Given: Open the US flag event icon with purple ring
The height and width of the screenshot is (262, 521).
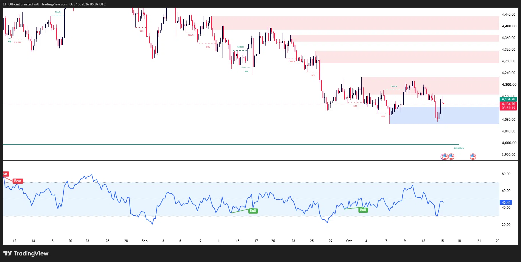Looking at the screenshot, I should tap(444, 156).
